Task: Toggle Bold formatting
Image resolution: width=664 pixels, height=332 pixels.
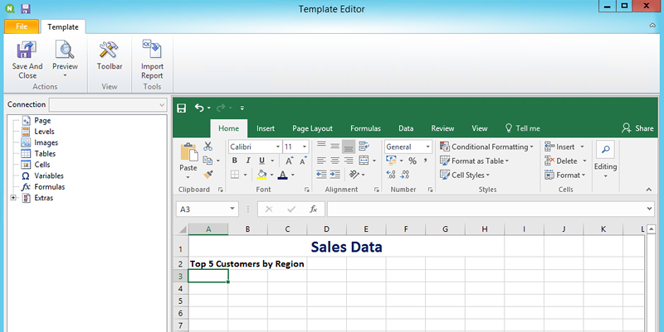Action: pos(236,161)
